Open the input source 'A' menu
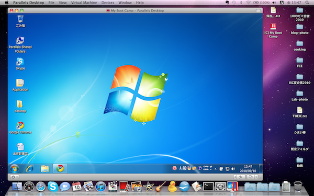The width and height of the screenshot is (314, 196). [x=282, y=3]
